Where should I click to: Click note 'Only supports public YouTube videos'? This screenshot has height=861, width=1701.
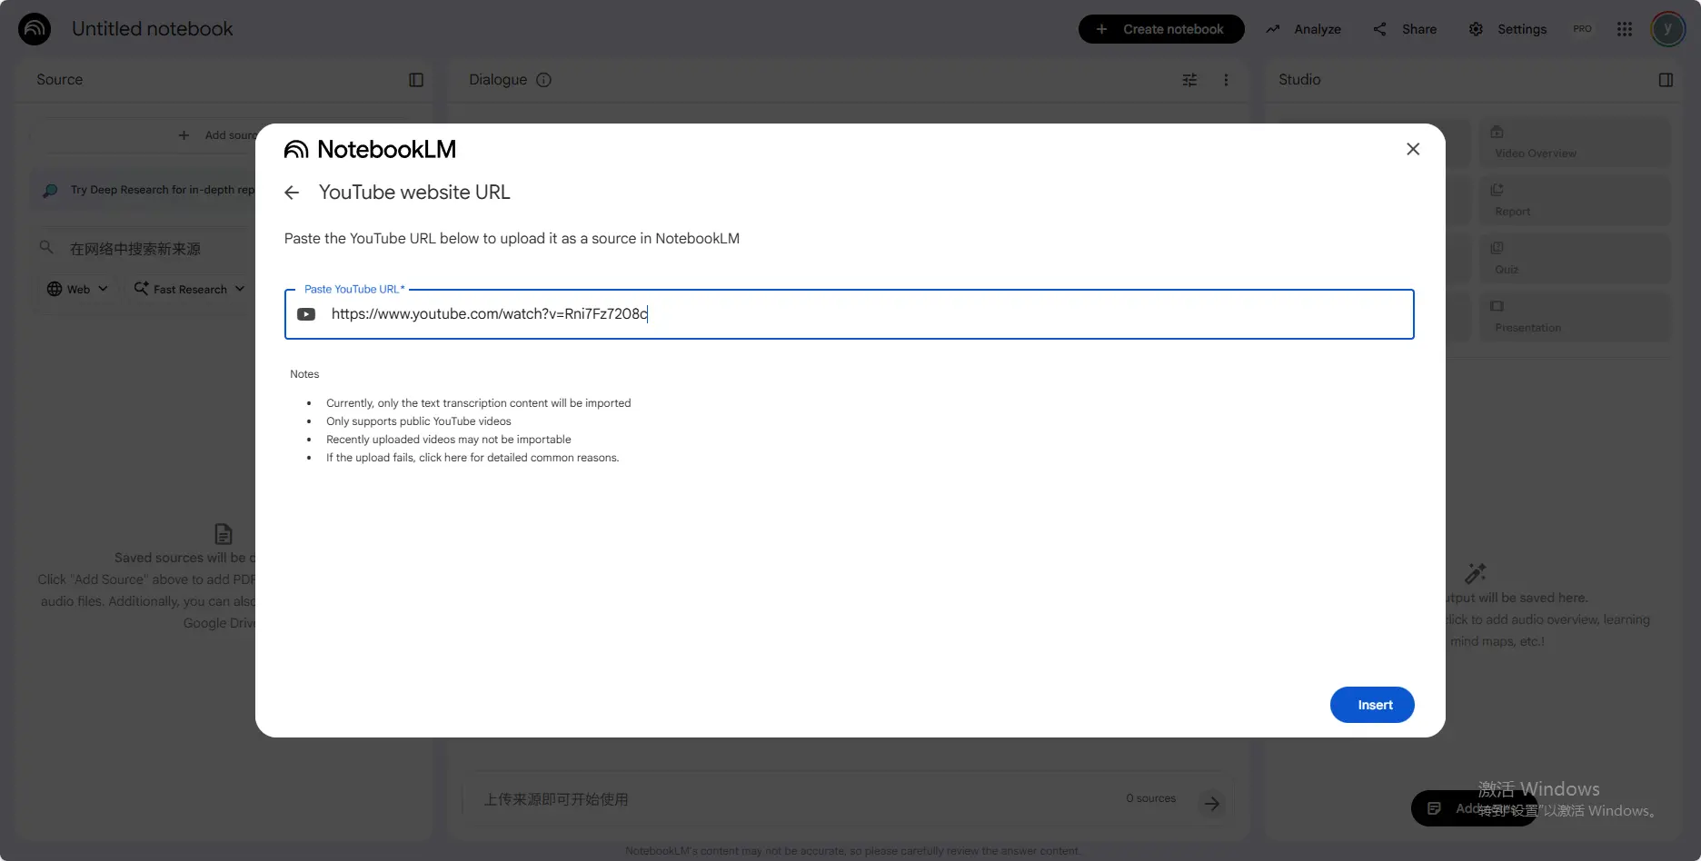coord(419,421)
